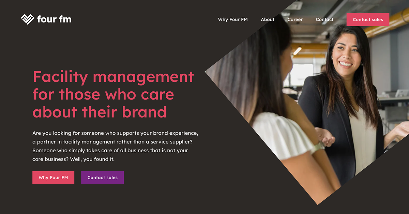This screenshot has width=409, height=214.
Task: Click the "four fm" brand wordmark
Action: pos(54,19)
